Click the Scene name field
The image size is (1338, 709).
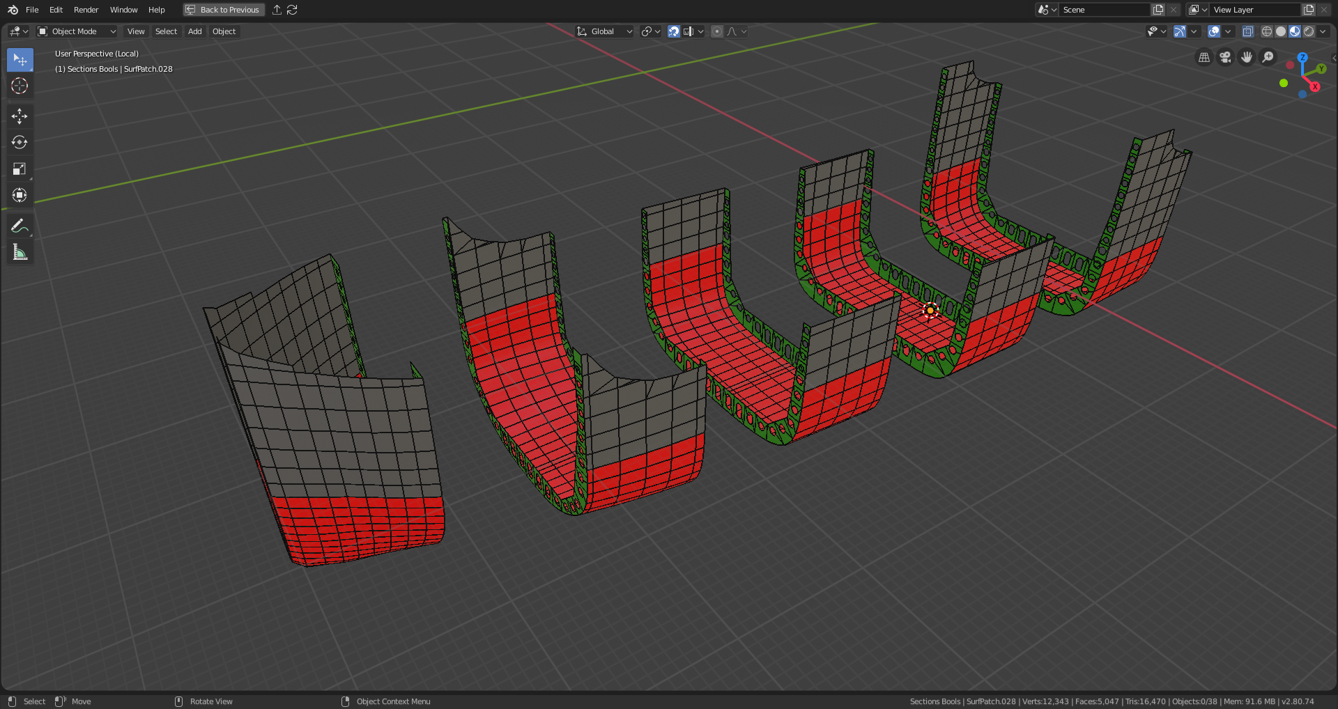[1103, 10]
